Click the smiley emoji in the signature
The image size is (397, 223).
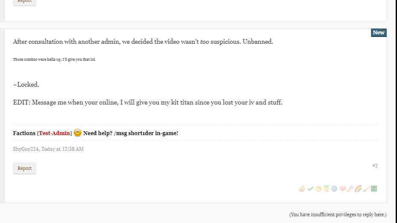(x=78, y=133)
